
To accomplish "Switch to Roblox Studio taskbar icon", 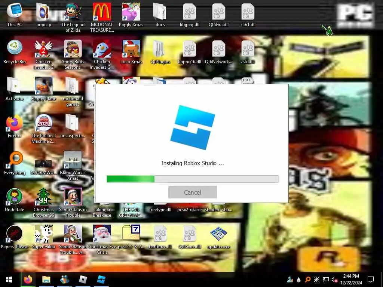I will point(101,280).
